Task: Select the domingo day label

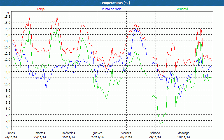Action: (x=184, y=133)
